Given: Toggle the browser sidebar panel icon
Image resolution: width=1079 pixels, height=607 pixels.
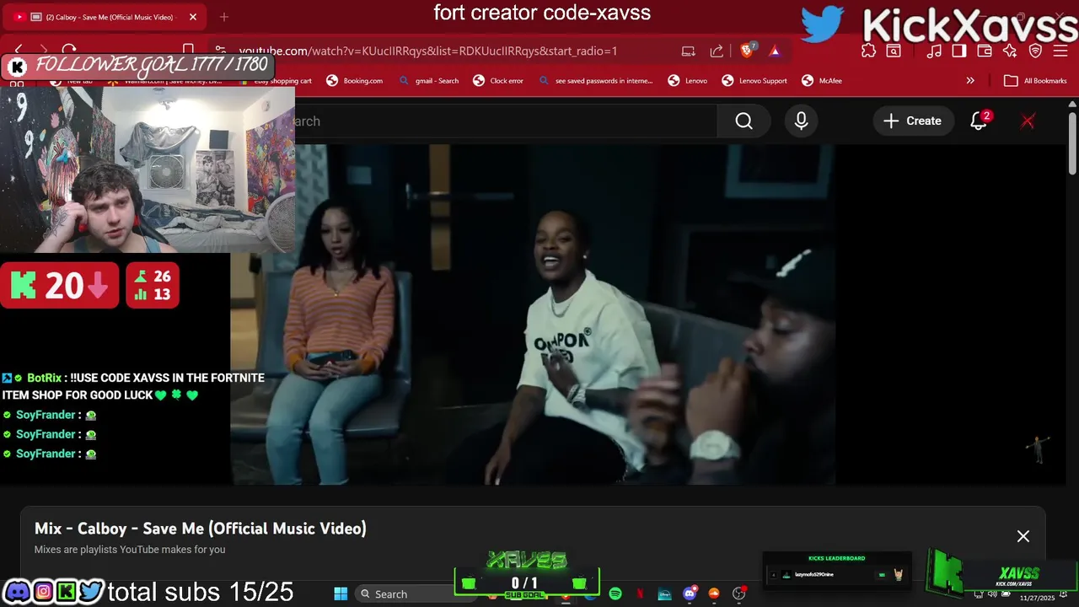Looking at the screenshot, I should (959, 51).
